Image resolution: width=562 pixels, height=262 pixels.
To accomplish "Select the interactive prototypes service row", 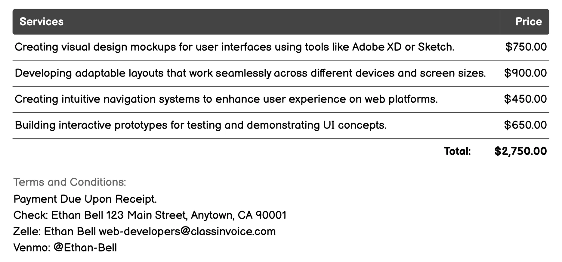I will click(200, 125).
